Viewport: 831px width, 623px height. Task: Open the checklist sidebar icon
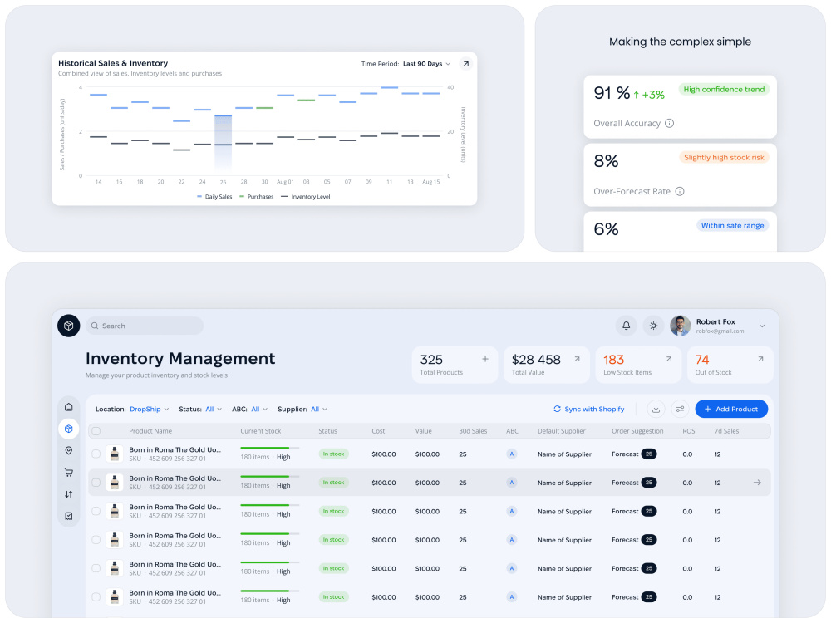click(69, 516)
